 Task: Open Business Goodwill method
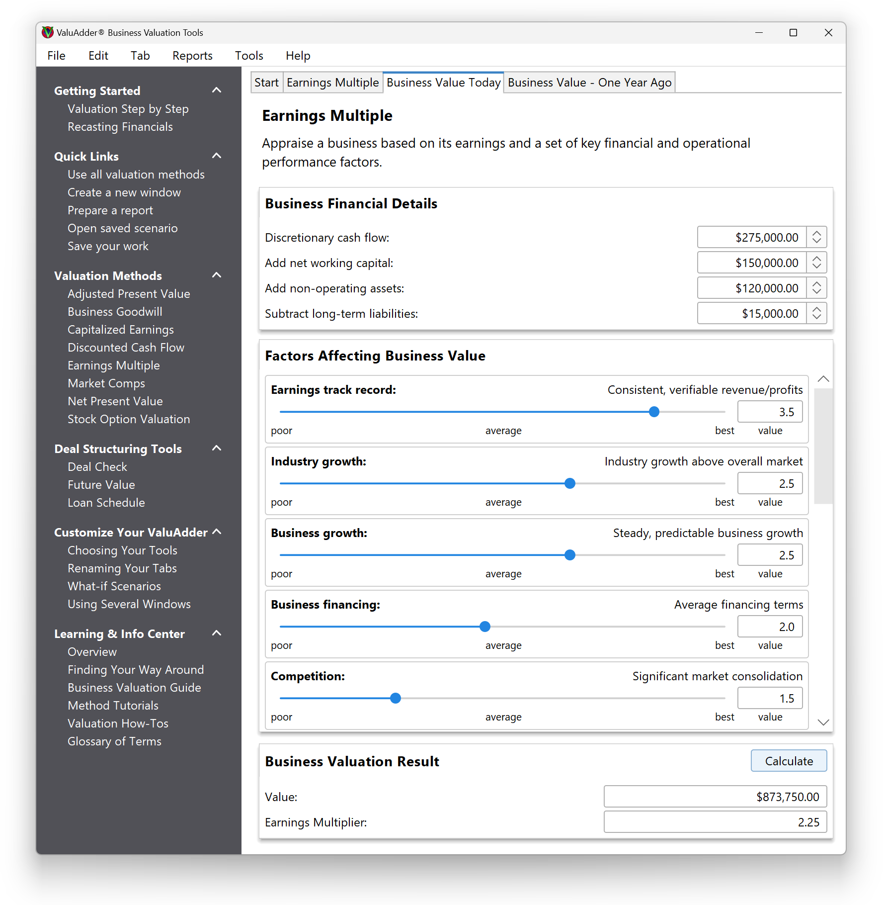(115, 312)
